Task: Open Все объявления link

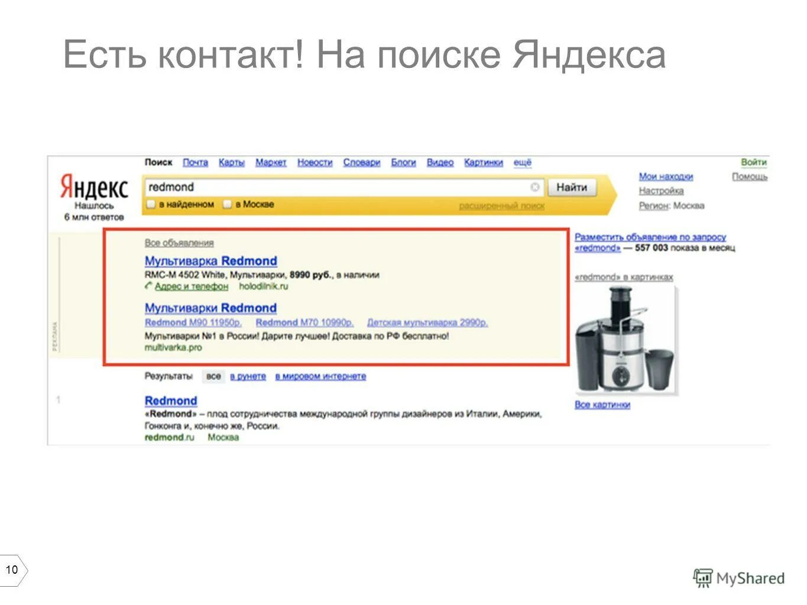Action: point(179,243)
